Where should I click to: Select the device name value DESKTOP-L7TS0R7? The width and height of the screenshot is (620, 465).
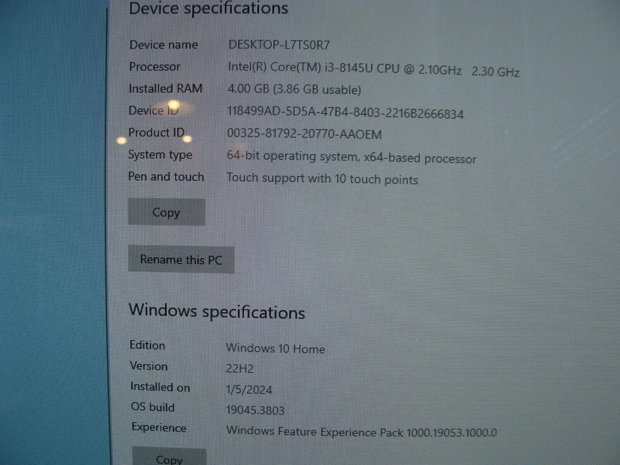click(x=279, y=45)
